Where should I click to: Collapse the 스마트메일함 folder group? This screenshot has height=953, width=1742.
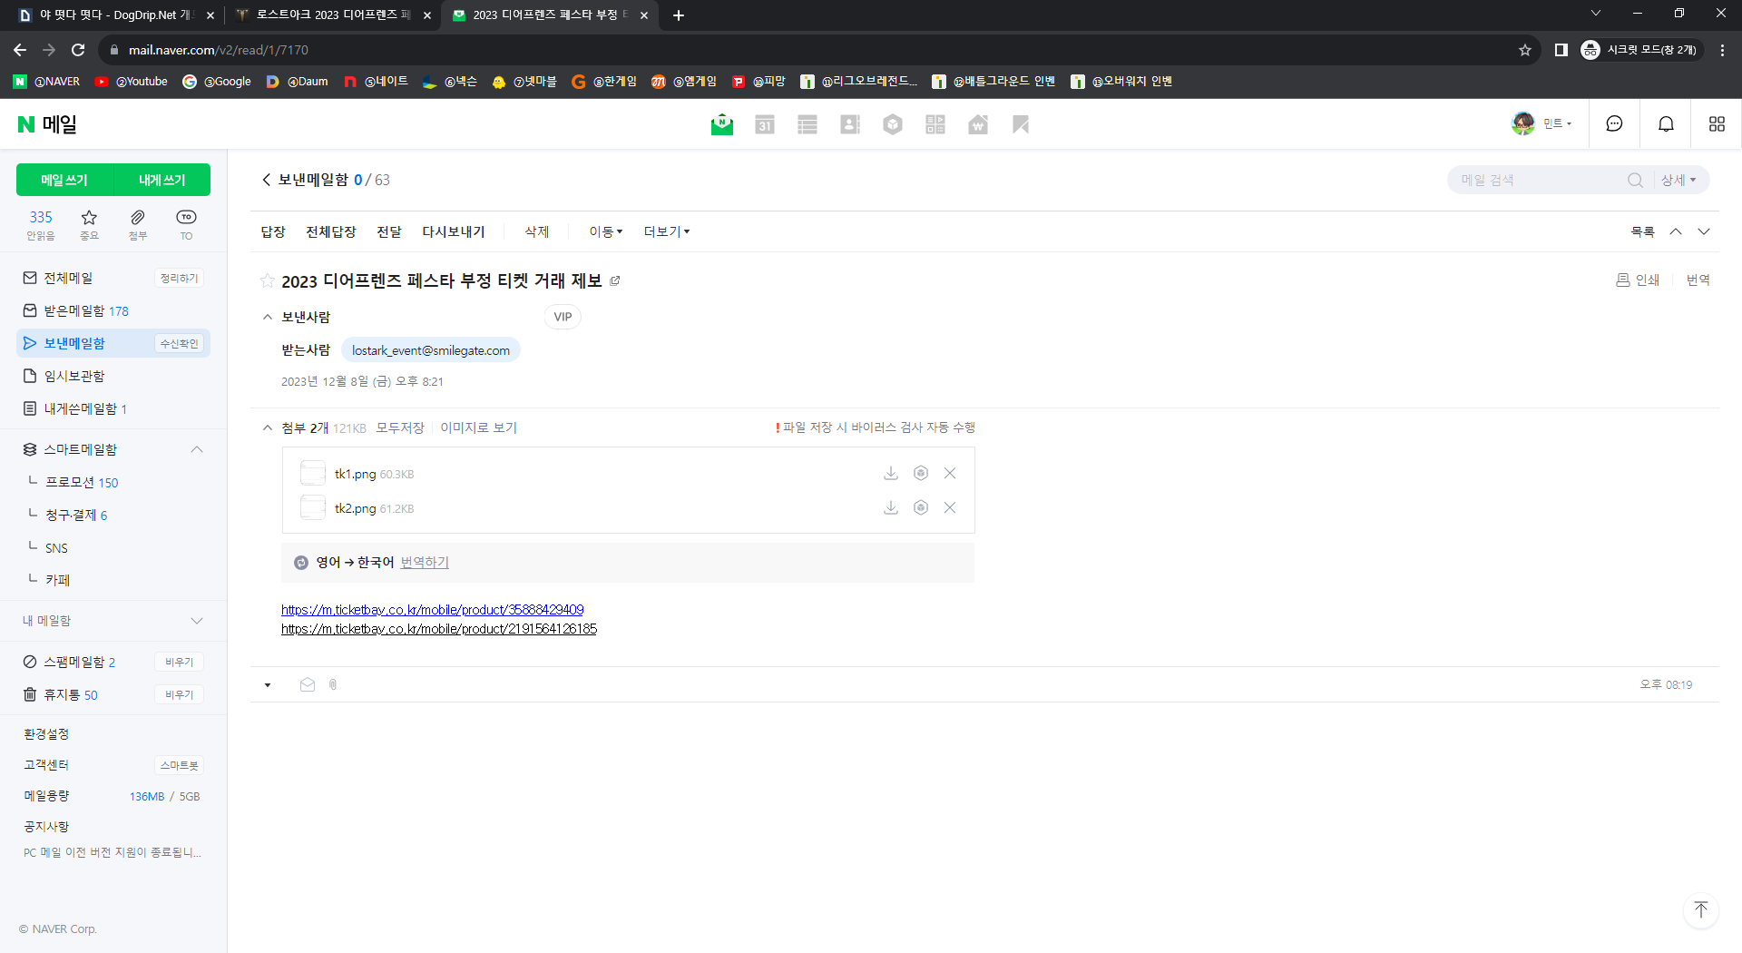pos(197,449)
